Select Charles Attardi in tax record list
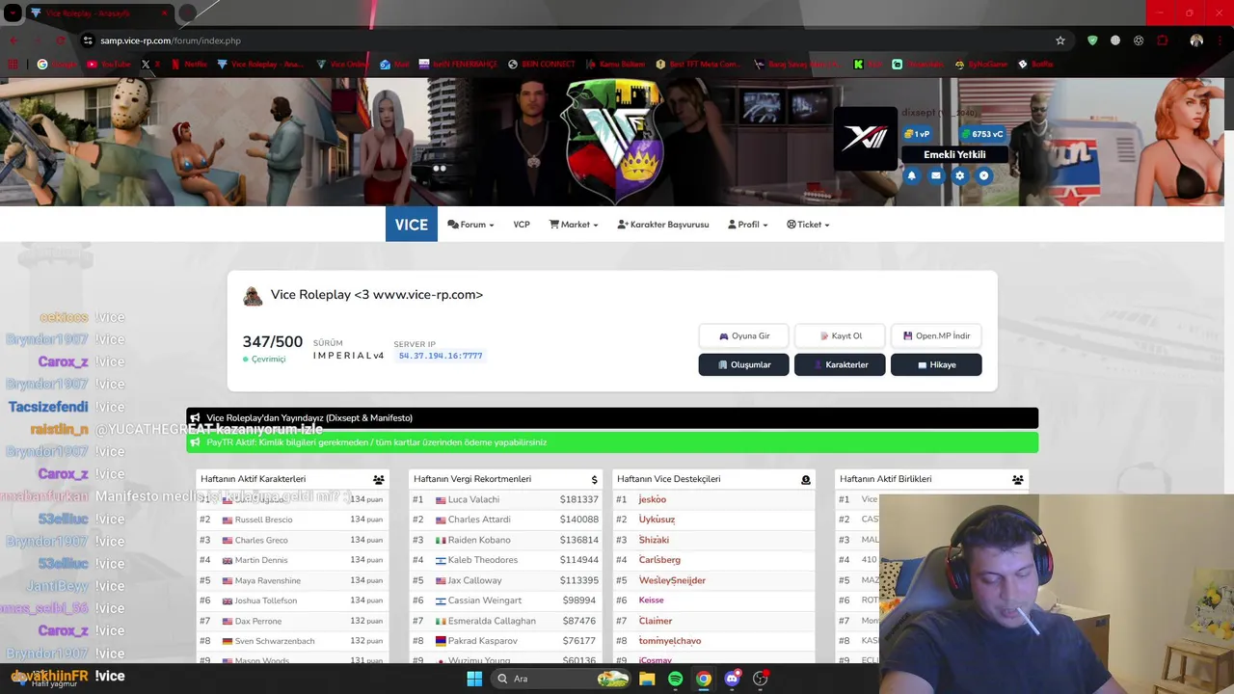This screenshot has height=694, width=1234. [478, 520]
